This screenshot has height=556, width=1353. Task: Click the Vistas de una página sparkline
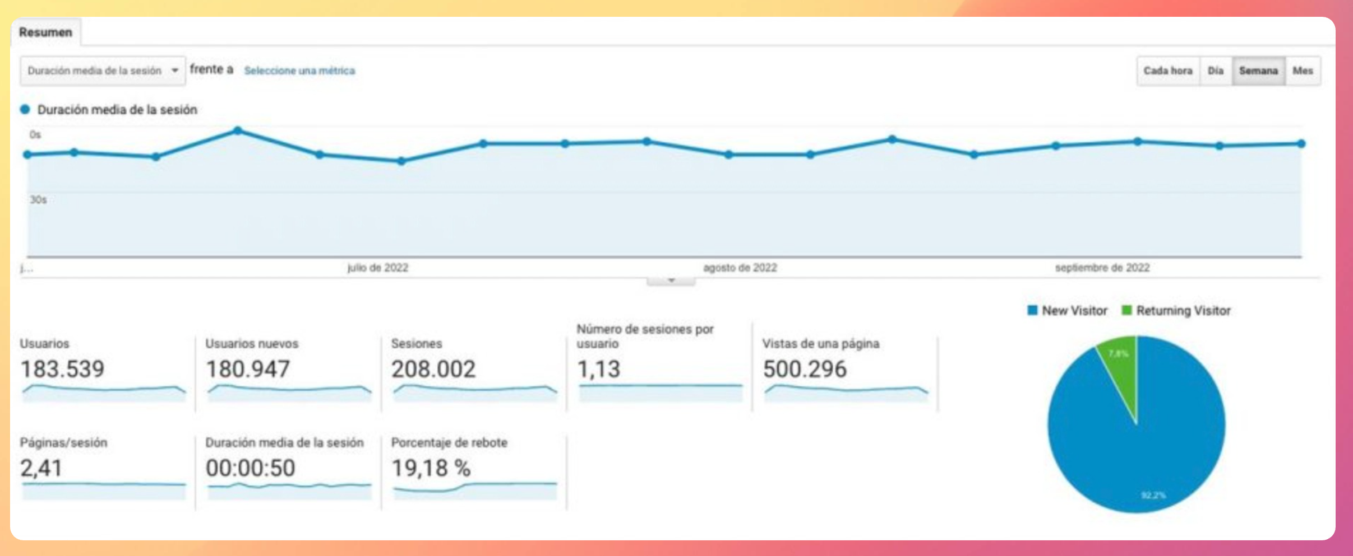pyautogui.click(x=846, y=393)
